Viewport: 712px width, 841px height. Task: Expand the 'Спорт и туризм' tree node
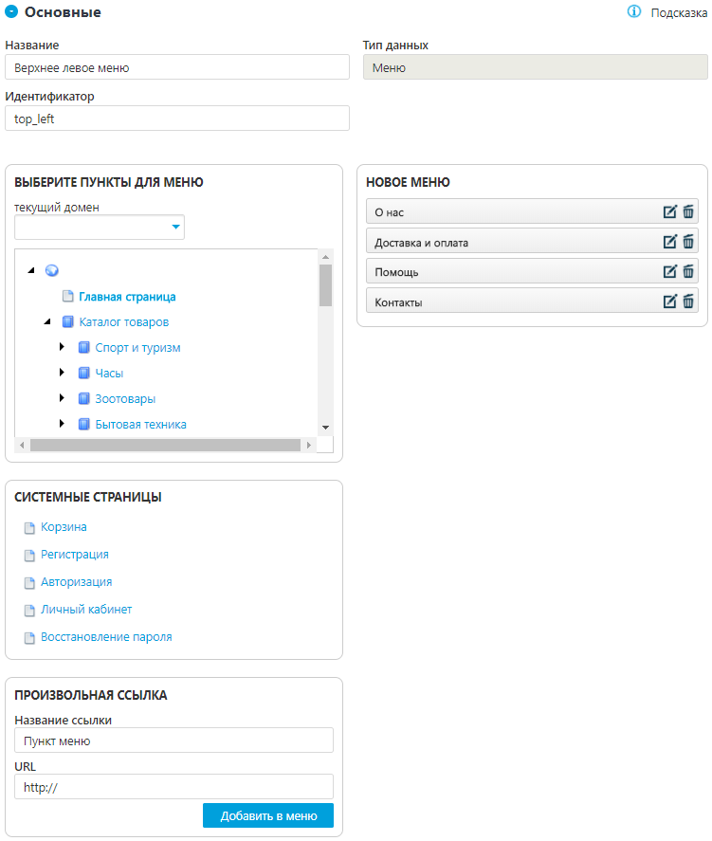pos(63,347)
